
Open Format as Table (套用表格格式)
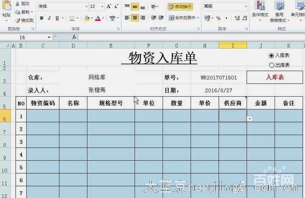tap(279, 11)
